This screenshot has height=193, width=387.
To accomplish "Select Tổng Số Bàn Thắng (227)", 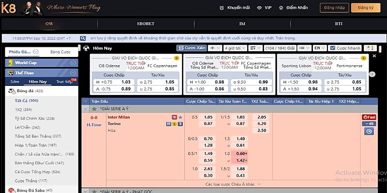I will coord(38,136).
